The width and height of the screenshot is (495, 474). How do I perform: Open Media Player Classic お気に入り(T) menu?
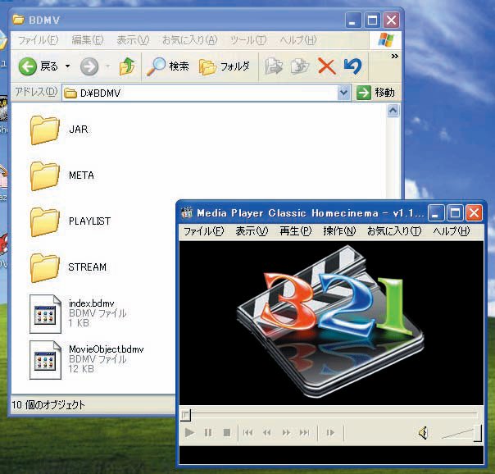pos(394,231)
